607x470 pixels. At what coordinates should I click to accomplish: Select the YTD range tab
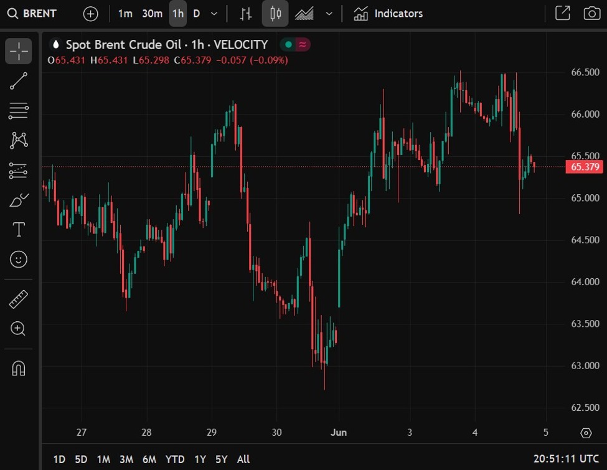[x=174, y=459]
